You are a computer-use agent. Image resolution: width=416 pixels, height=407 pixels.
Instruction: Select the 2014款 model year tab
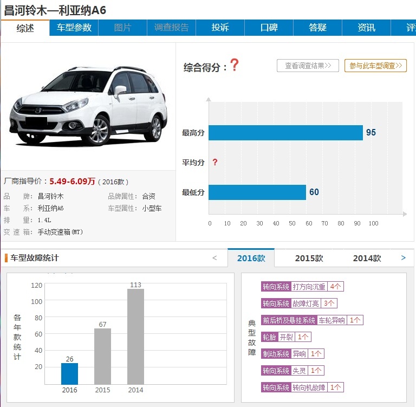(x=367, y=258)
